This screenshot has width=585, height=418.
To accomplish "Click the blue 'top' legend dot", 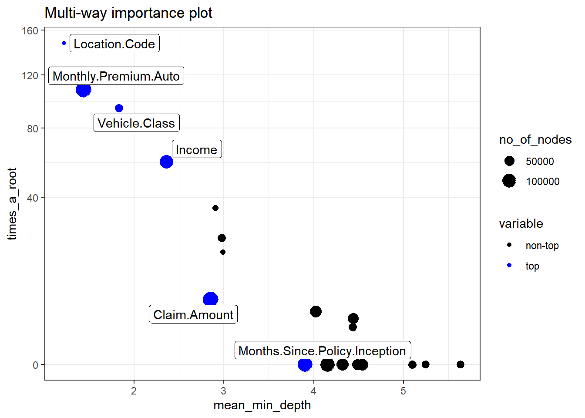I will pyautogui.click(x=509, y=266).
